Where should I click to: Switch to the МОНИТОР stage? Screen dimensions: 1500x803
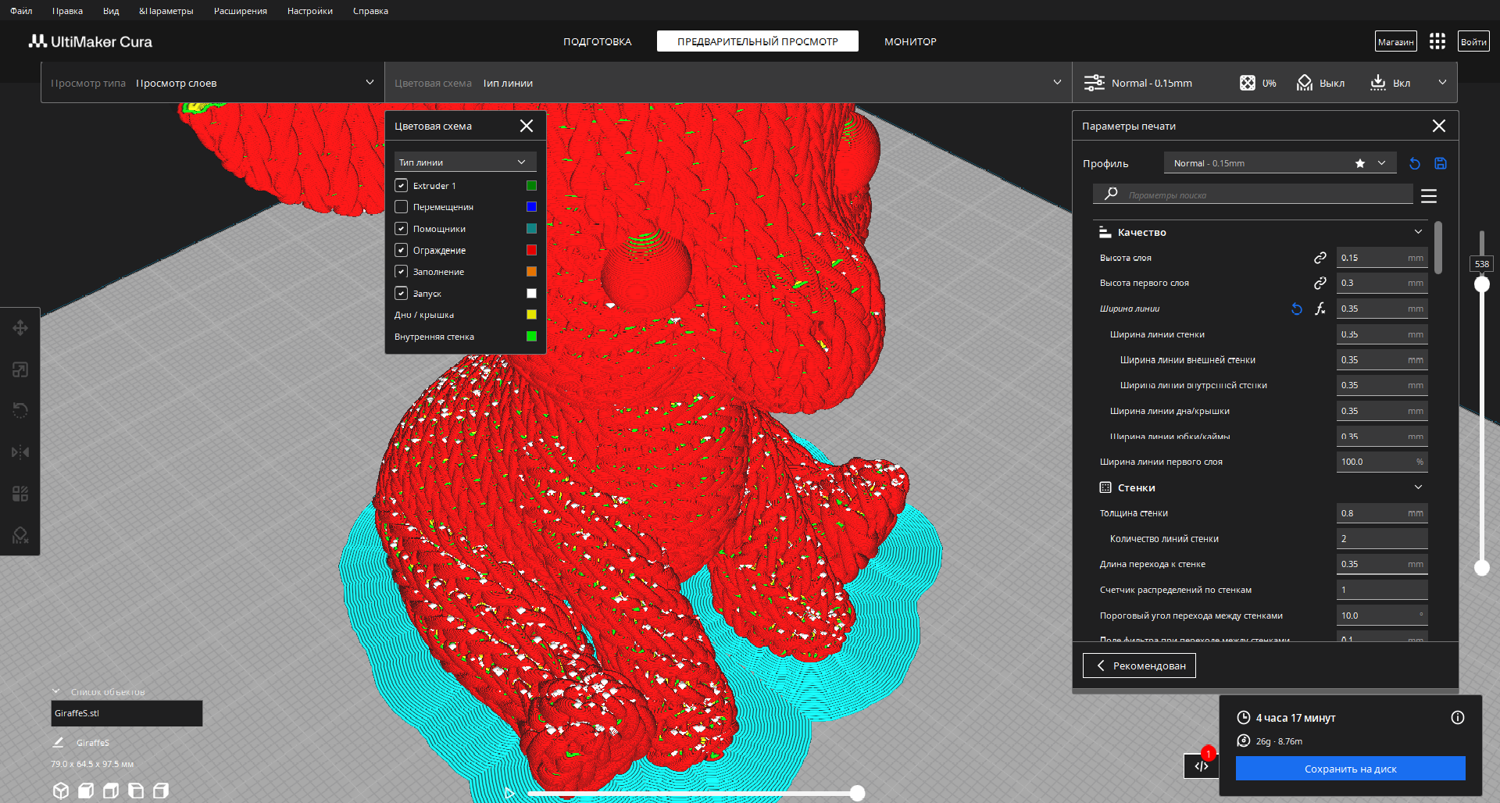click(910, 41)
